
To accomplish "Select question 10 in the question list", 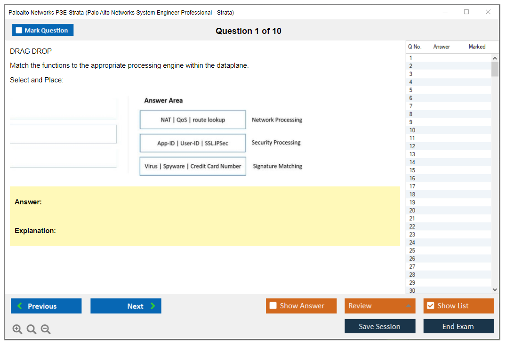I will pos(412,130).
